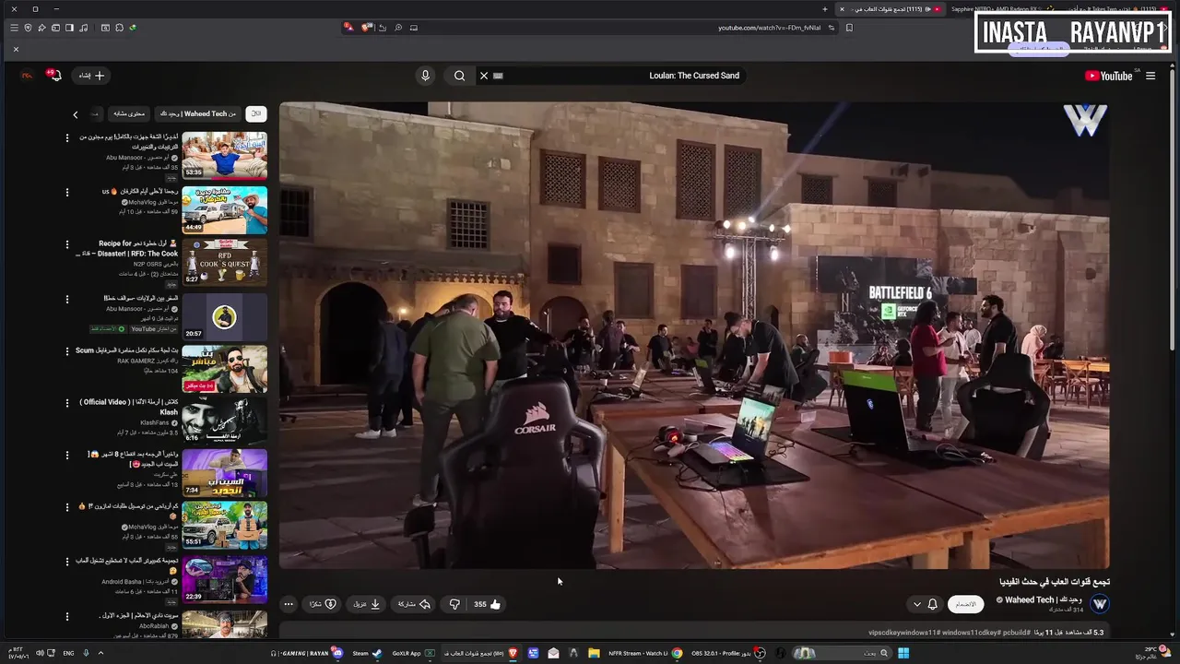Viewport: 1180px width, 664px height.
Task: Switch to Sapphire NITRO+ AMD Radeon tab
Action: tap(997, 9)
